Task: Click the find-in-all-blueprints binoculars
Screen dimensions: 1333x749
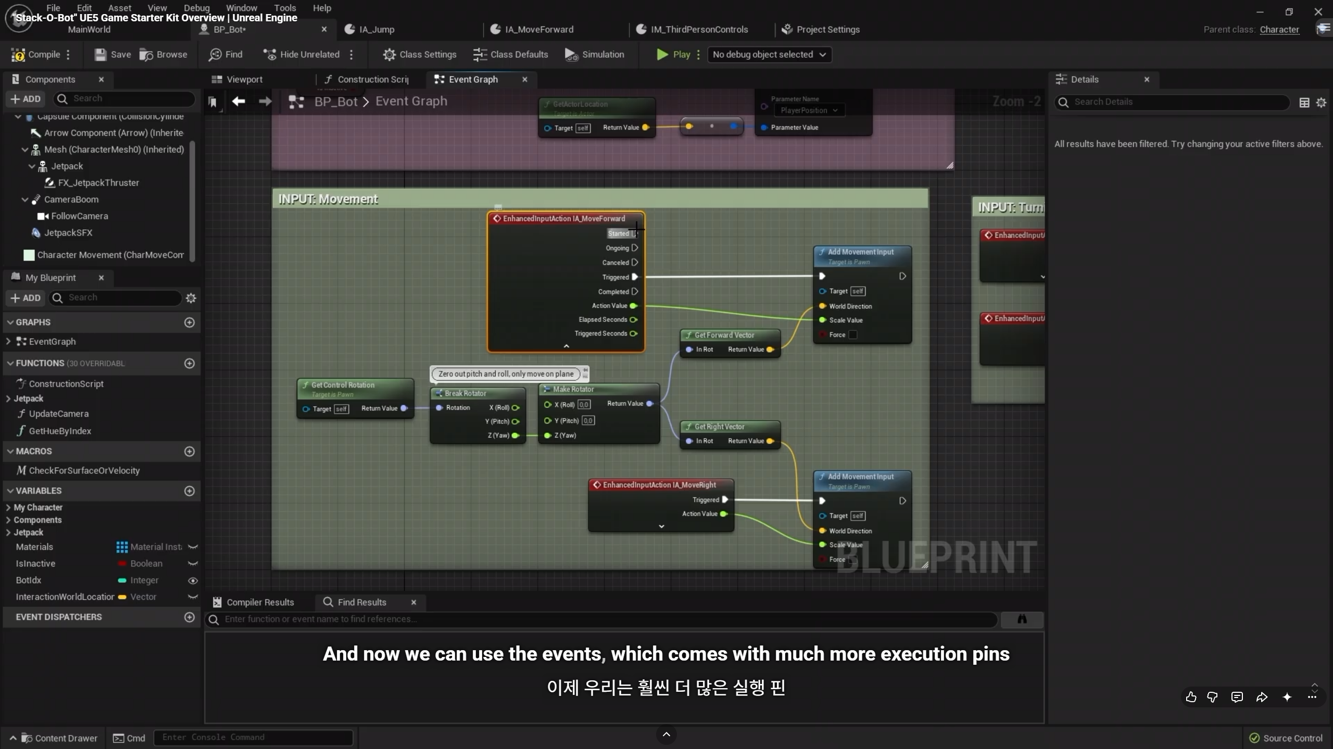Action: click(x=1022, y=619)
